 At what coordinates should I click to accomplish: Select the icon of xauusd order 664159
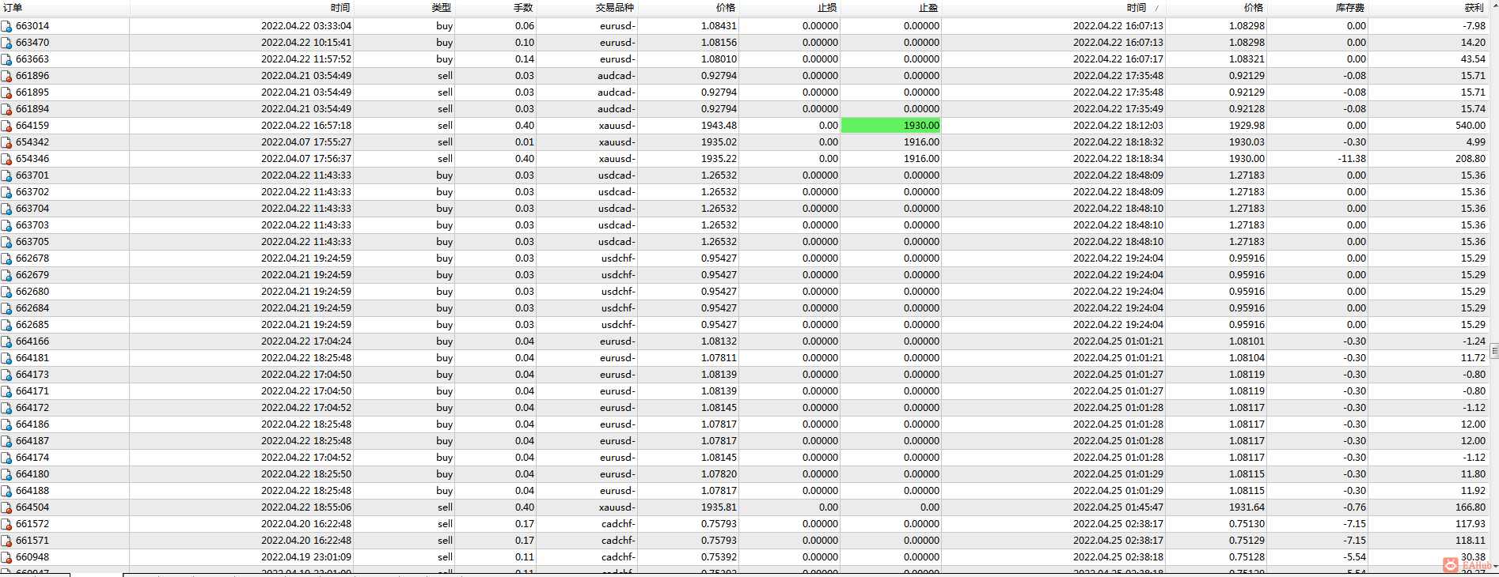tap(6, 126)
